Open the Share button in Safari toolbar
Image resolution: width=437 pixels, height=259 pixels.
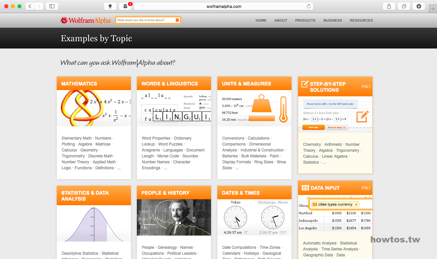pos(389,6)
